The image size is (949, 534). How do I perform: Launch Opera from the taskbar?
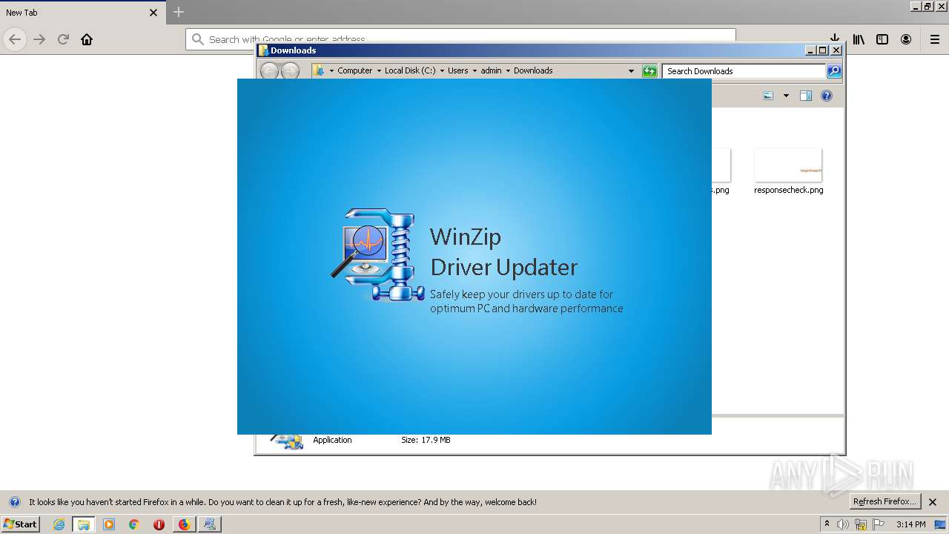pos(159,524)
